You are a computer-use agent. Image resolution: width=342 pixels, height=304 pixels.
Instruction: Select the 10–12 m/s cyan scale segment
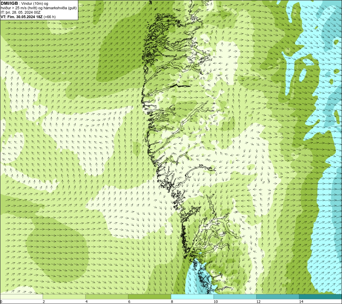pyautogui.click(x=235, y=296)
